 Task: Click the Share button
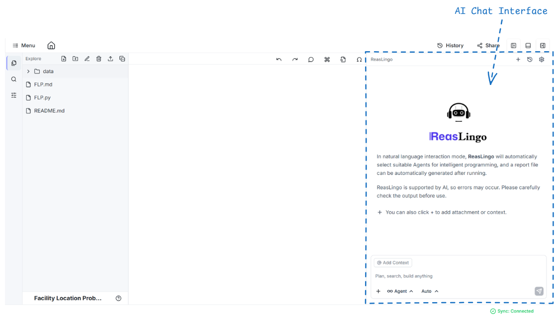[x=488, y=46]
